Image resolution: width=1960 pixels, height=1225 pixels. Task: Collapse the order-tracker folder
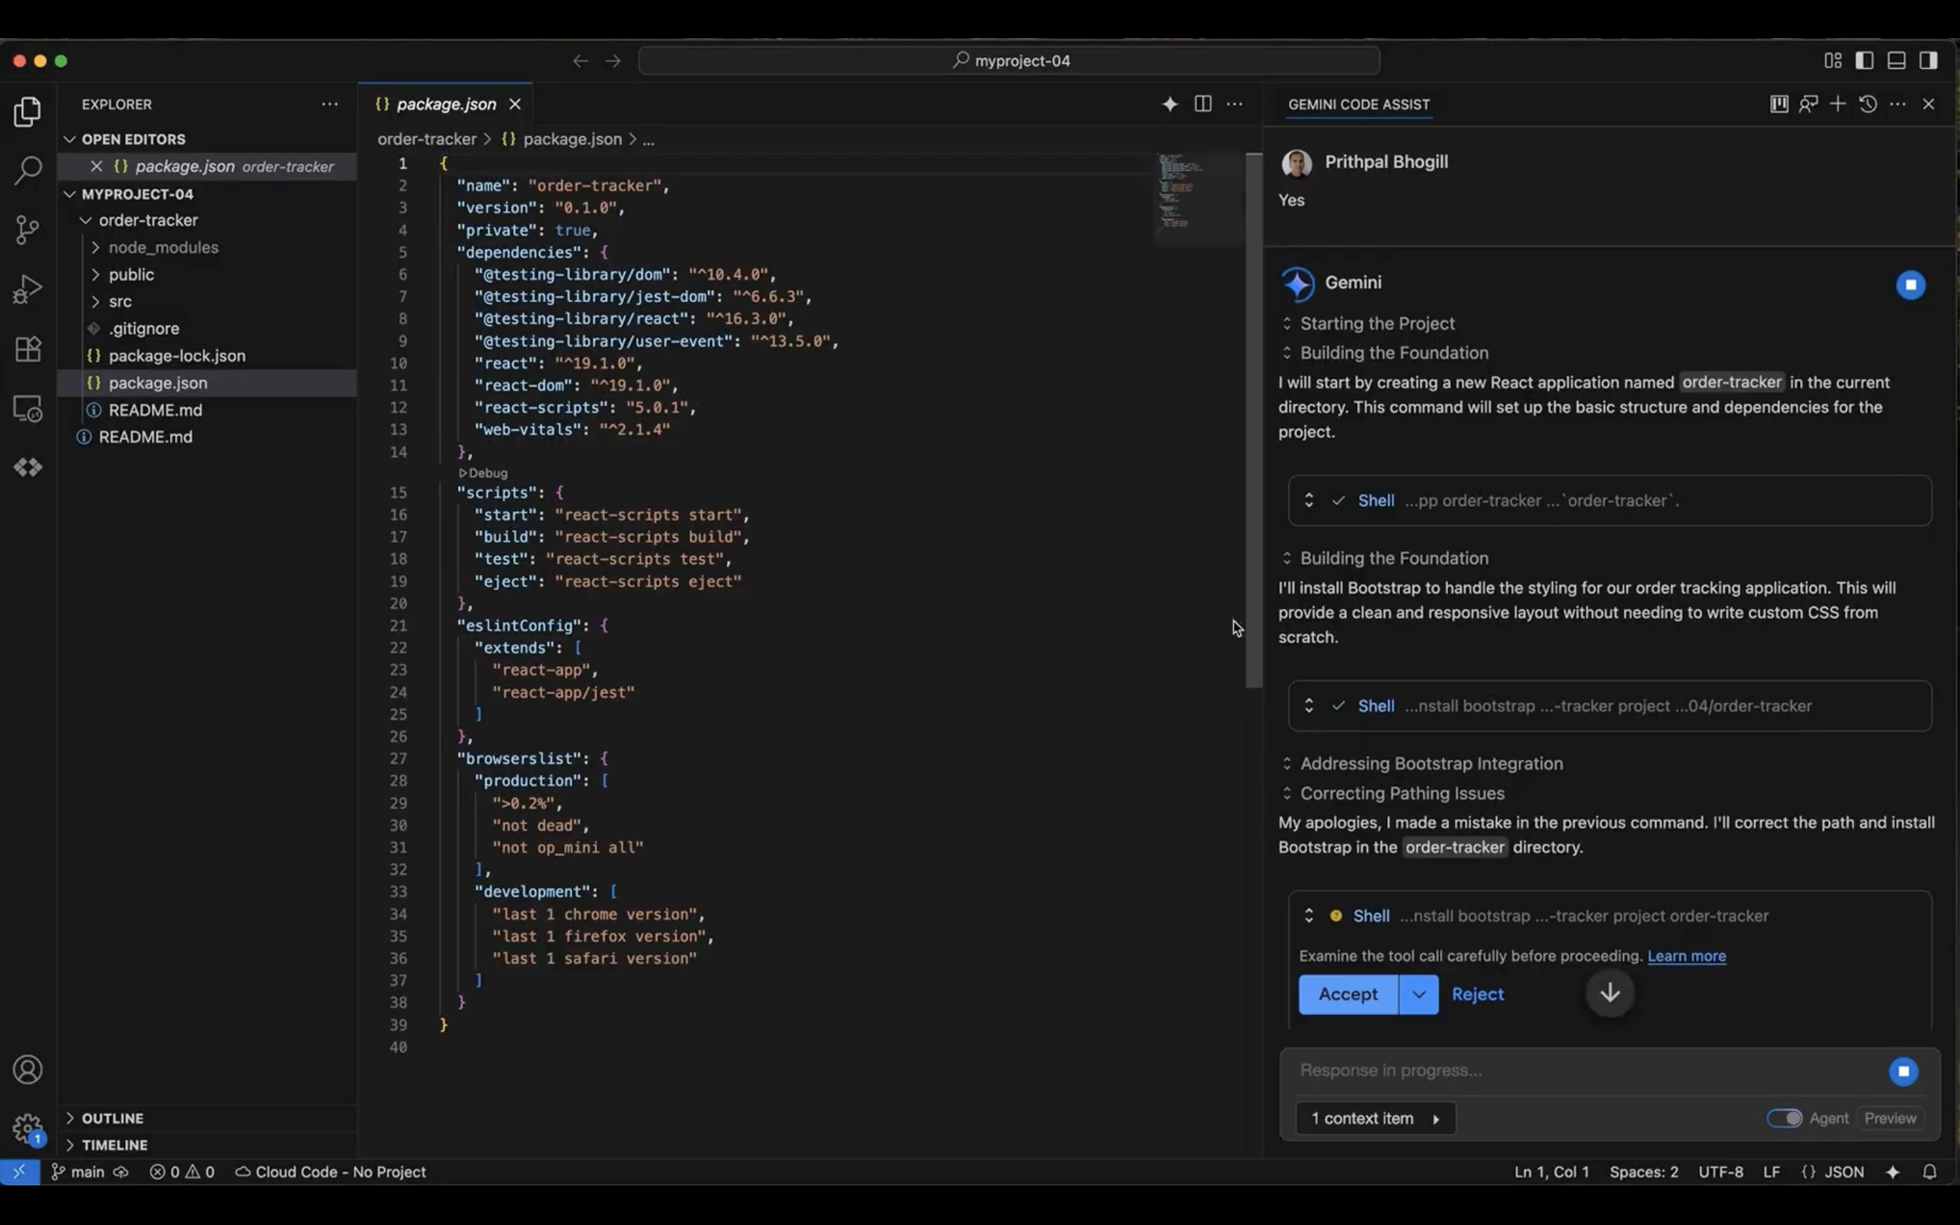coord(85,220)
